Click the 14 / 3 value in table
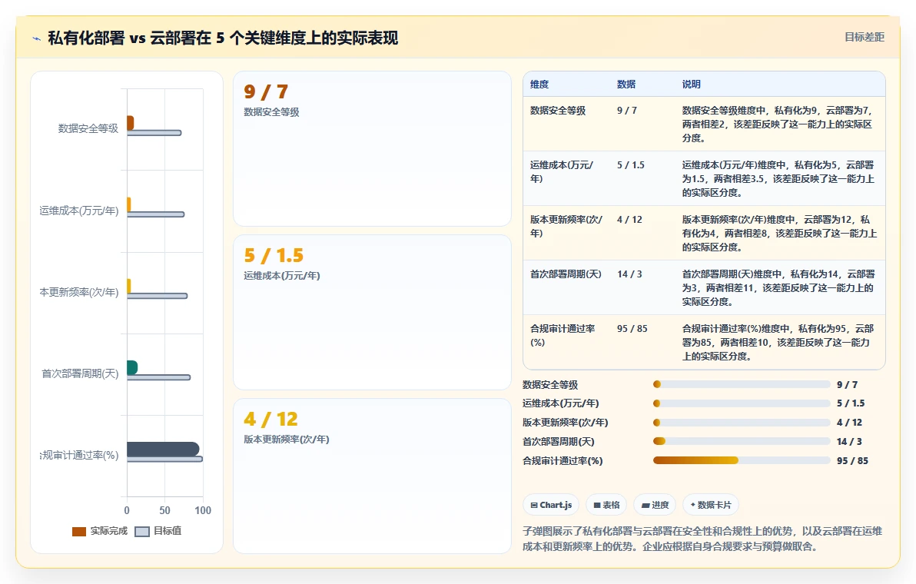 tap(629, 274)
